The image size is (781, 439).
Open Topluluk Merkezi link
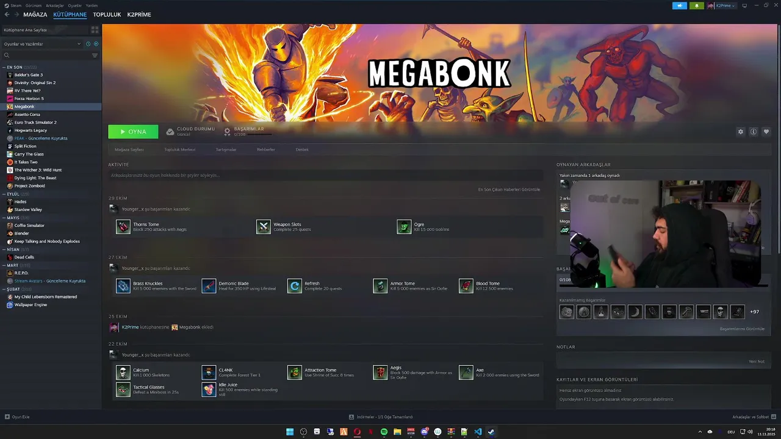179,149
